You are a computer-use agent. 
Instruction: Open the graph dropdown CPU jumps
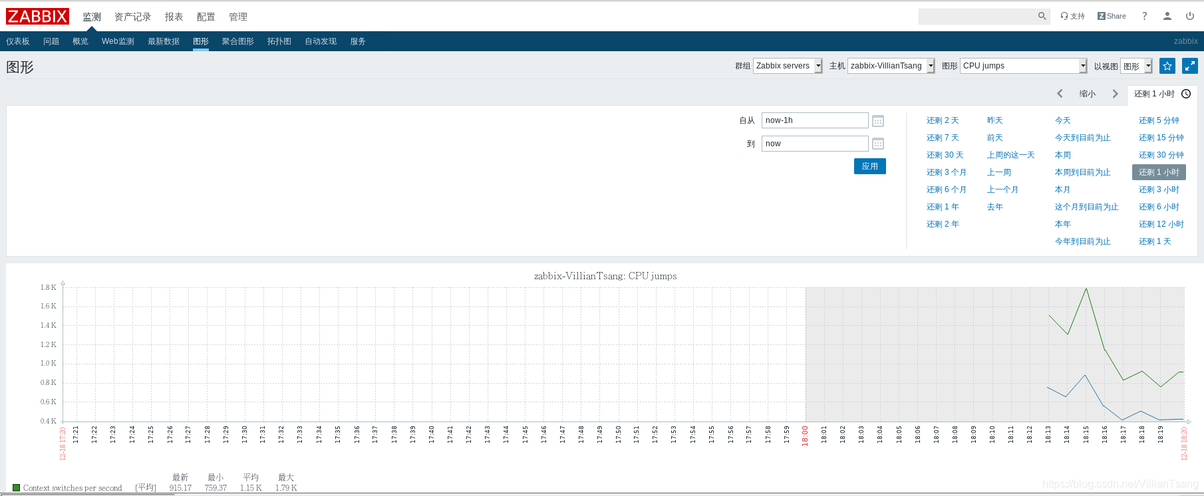pos(1024,66)
